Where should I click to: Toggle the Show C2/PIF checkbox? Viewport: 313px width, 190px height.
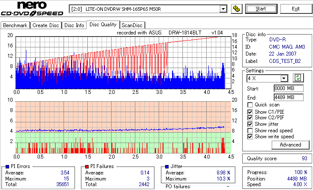[x=250, y=118]
